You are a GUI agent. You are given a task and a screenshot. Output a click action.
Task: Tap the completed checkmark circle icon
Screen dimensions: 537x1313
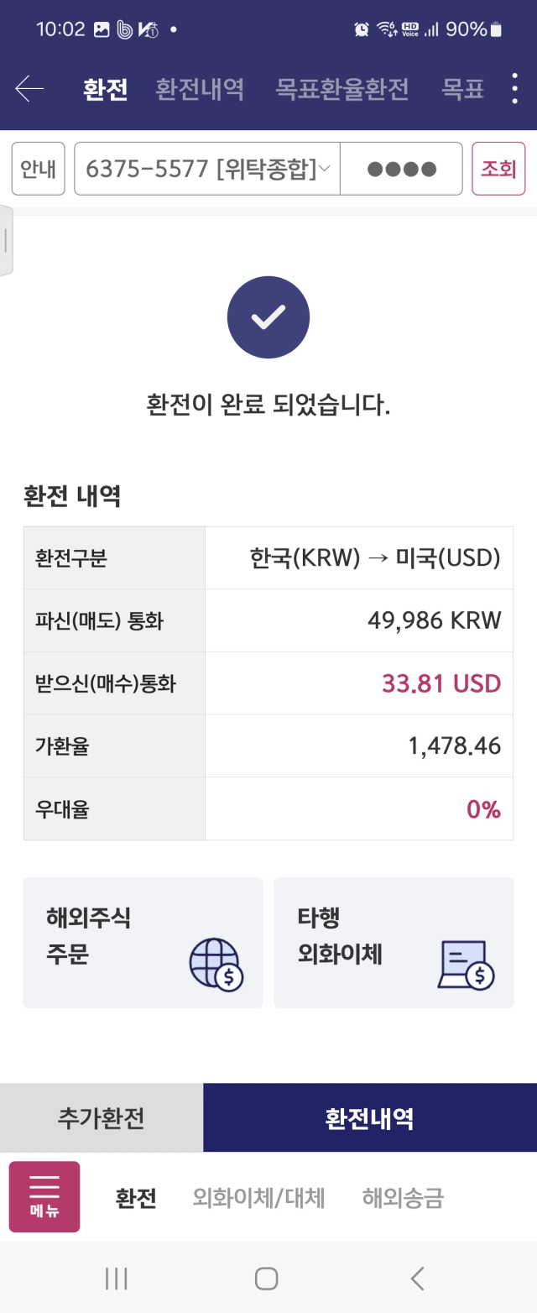coord(268,317)
